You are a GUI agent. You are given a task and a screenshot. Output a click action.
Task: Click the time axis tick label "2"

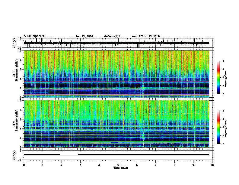(x=62, y=165)
